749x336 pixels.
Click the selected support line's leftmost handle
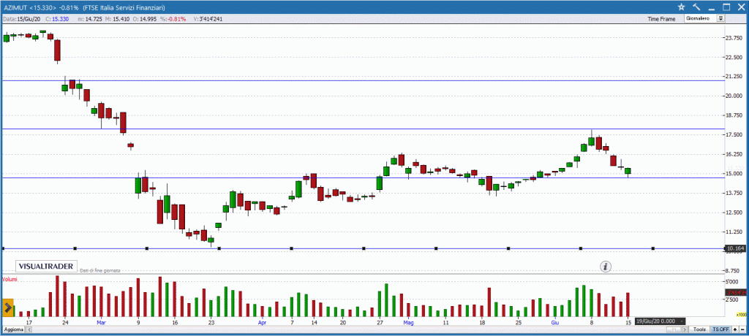(x=4, y=248)
